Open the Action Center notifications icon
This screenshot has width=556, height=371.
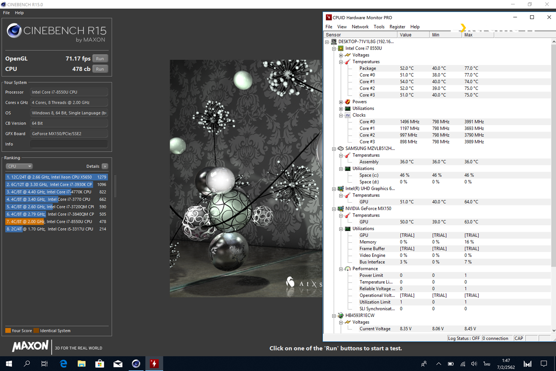[544, 364]
